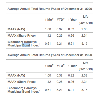101x100 pixels.
Task: Click MAAX (NAV) label in top table
Action: pos(16,29)
